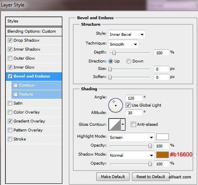This screenshot has height=185, width=198.
Task: Enable the Texture checkbox
Action: [x=15, y=94]
